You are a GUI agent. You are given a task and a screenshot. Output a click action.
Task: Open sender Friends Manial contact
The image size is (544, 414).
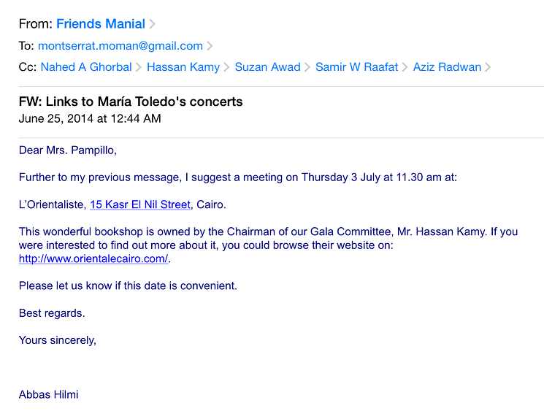101,24
